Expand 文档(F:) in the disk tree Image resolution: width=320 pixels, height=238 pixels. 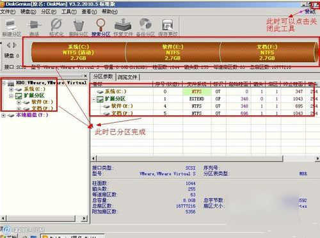[19, 109]
